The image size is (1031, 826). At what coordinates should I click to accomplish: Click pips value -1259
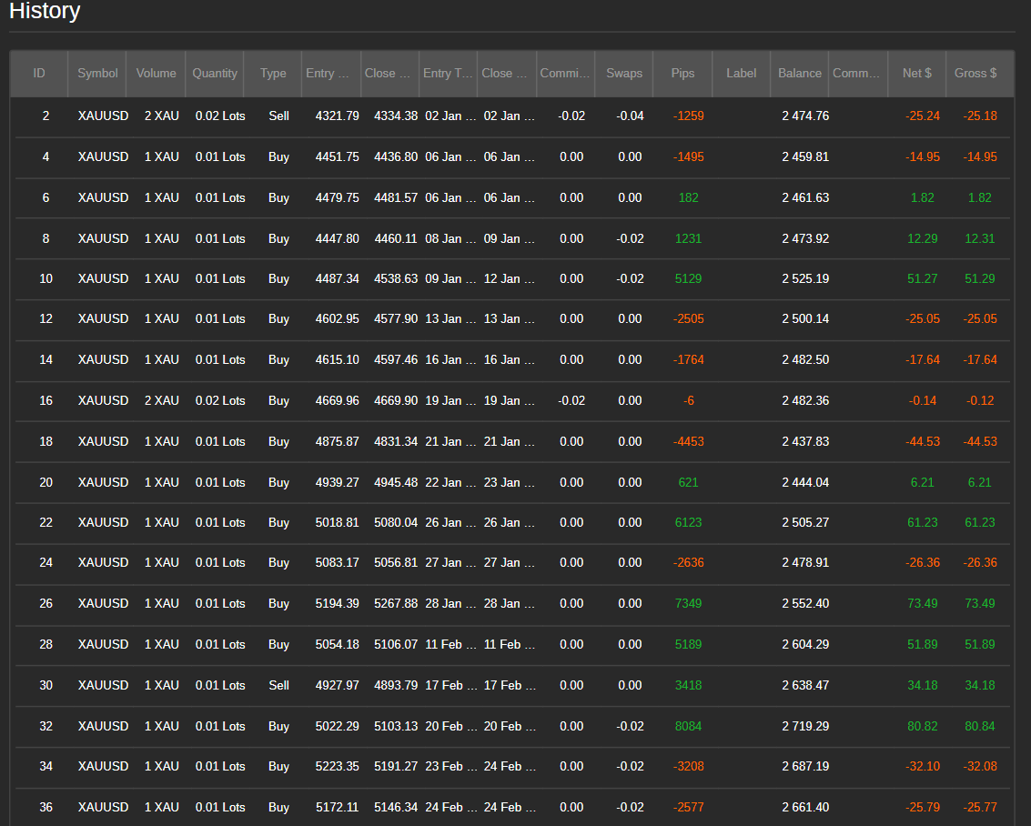pos(689,116)
